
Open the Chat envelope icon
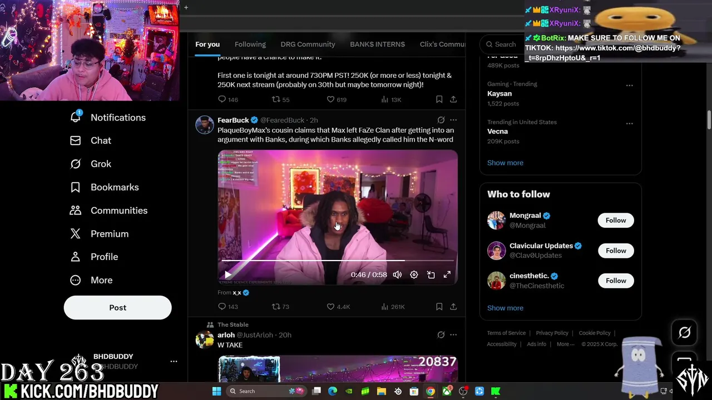point(75,141)
